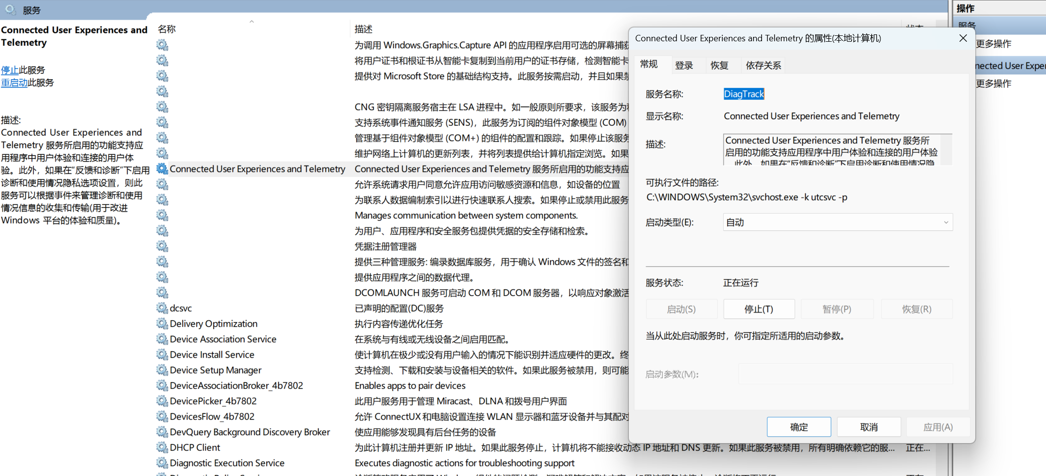The height and width of the screenshot is (476, 1046).
Task: Sort by the 描述 column header
Action: (364, 29)
